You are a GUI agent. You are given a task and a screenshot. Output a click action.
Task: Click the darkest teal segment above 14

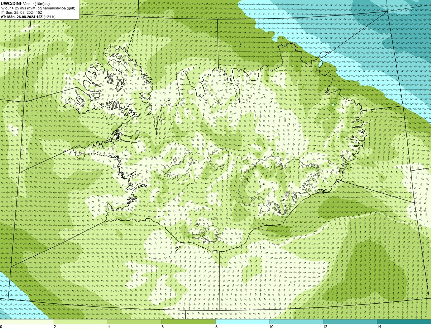tap(404, 322)
